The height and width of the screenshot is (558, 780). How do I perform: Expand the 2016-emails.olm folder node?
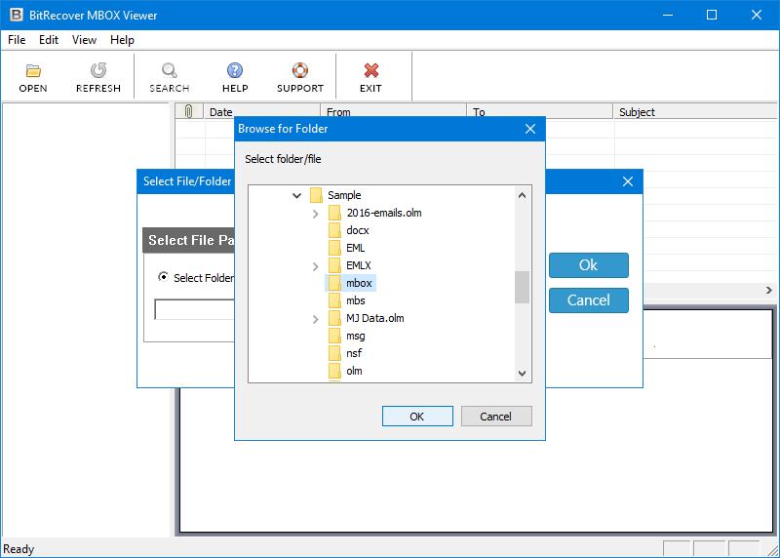(315, 214)
